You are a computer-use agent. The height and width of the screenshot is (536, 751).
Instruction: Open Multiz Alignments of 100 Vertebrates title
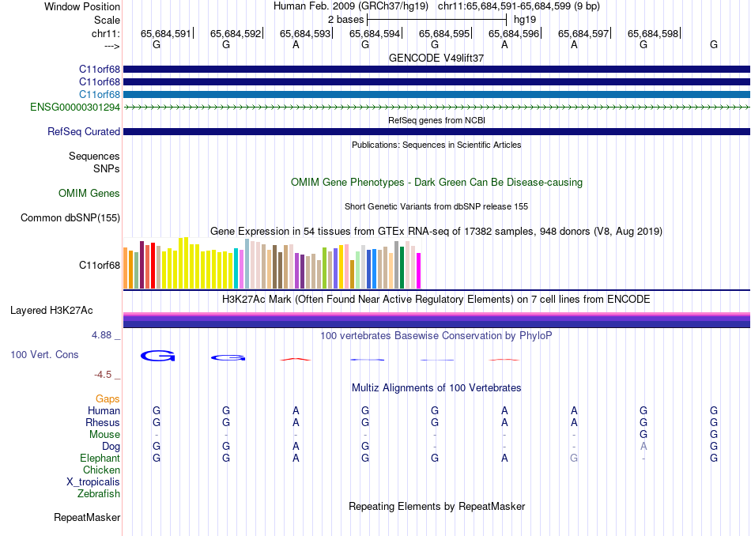(x=436, y=388)
